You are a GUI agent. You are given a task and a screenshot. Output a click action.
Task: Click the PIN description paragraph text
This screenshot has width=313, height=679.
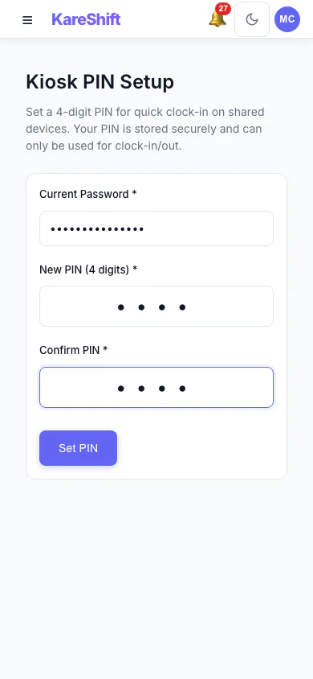[x=145, y=129]
